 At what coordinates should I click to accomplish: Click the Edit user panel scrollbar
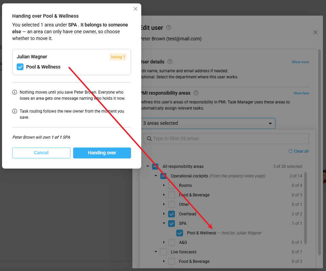[x=320, y=152]
